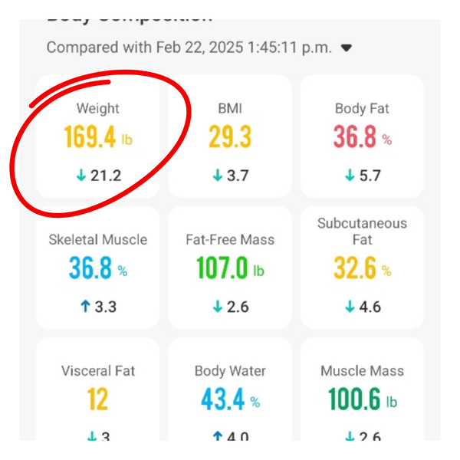Open the BMI 29.3 card
This screenshot has height=460, width=460.
point(230,136)
